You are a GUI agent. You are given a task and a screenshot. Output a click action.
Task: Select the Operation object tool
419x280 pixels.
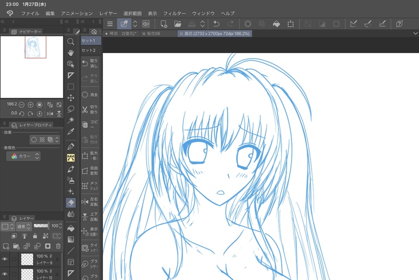coord(71,64)
